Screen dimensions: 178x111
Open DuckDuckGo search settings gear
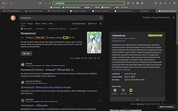pos(101,24)
